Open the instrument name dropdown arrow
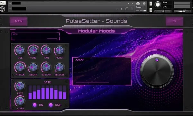The image size is (193, 116). pos(10,3)
